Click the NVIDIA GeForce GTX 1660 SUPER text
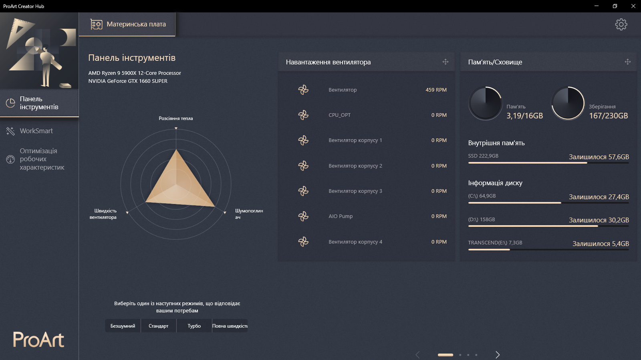Image resolution: width=641 pixels, height=360 pixels. coord(128,81)
